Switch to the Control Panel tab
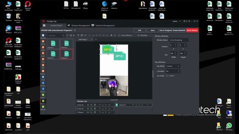The width and height of the screenshot is (239, 134). pyautogui.click(x=54, y=25)
